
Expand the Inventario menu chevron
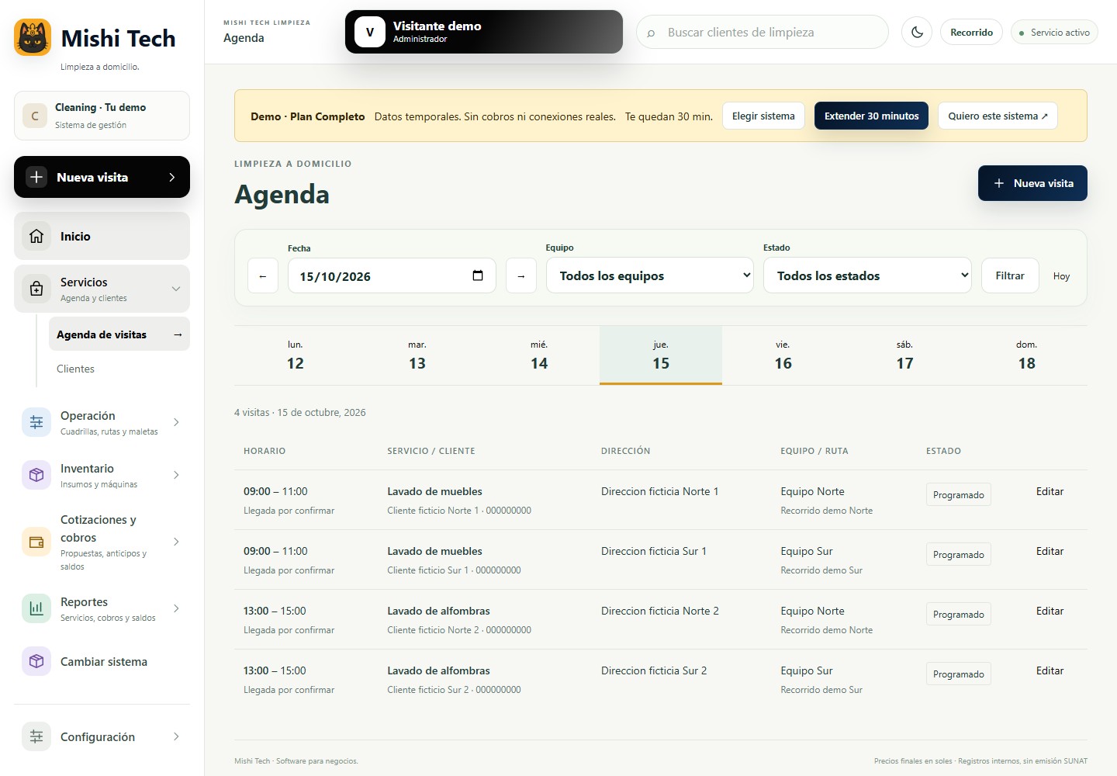[x=176, y=475]
